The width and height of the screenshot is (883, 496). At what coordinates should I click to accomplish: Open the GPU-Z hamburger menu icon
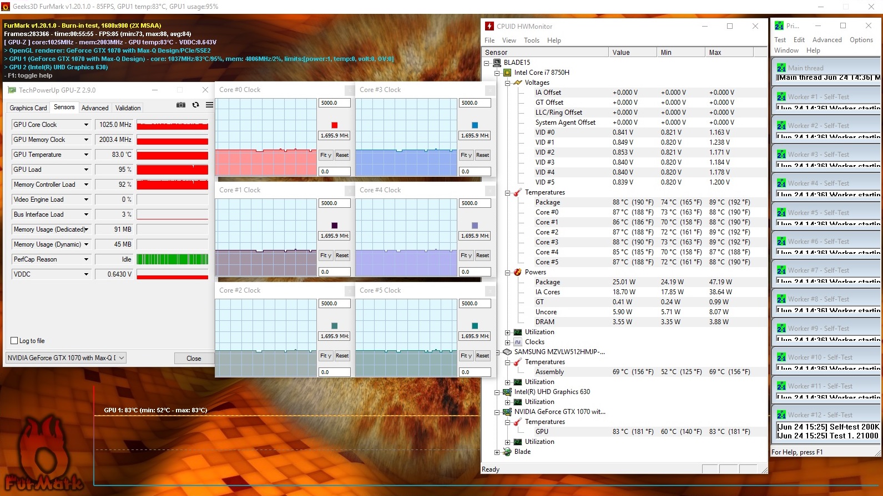point(209,105)
